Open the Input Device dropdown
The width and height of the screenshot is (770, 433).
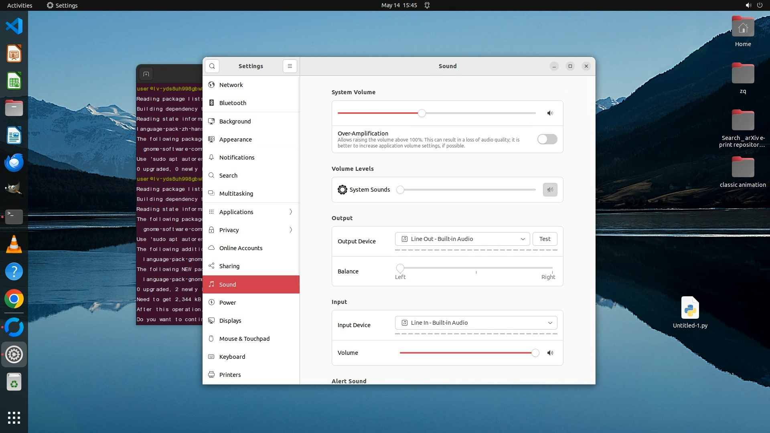pos(476,323)
